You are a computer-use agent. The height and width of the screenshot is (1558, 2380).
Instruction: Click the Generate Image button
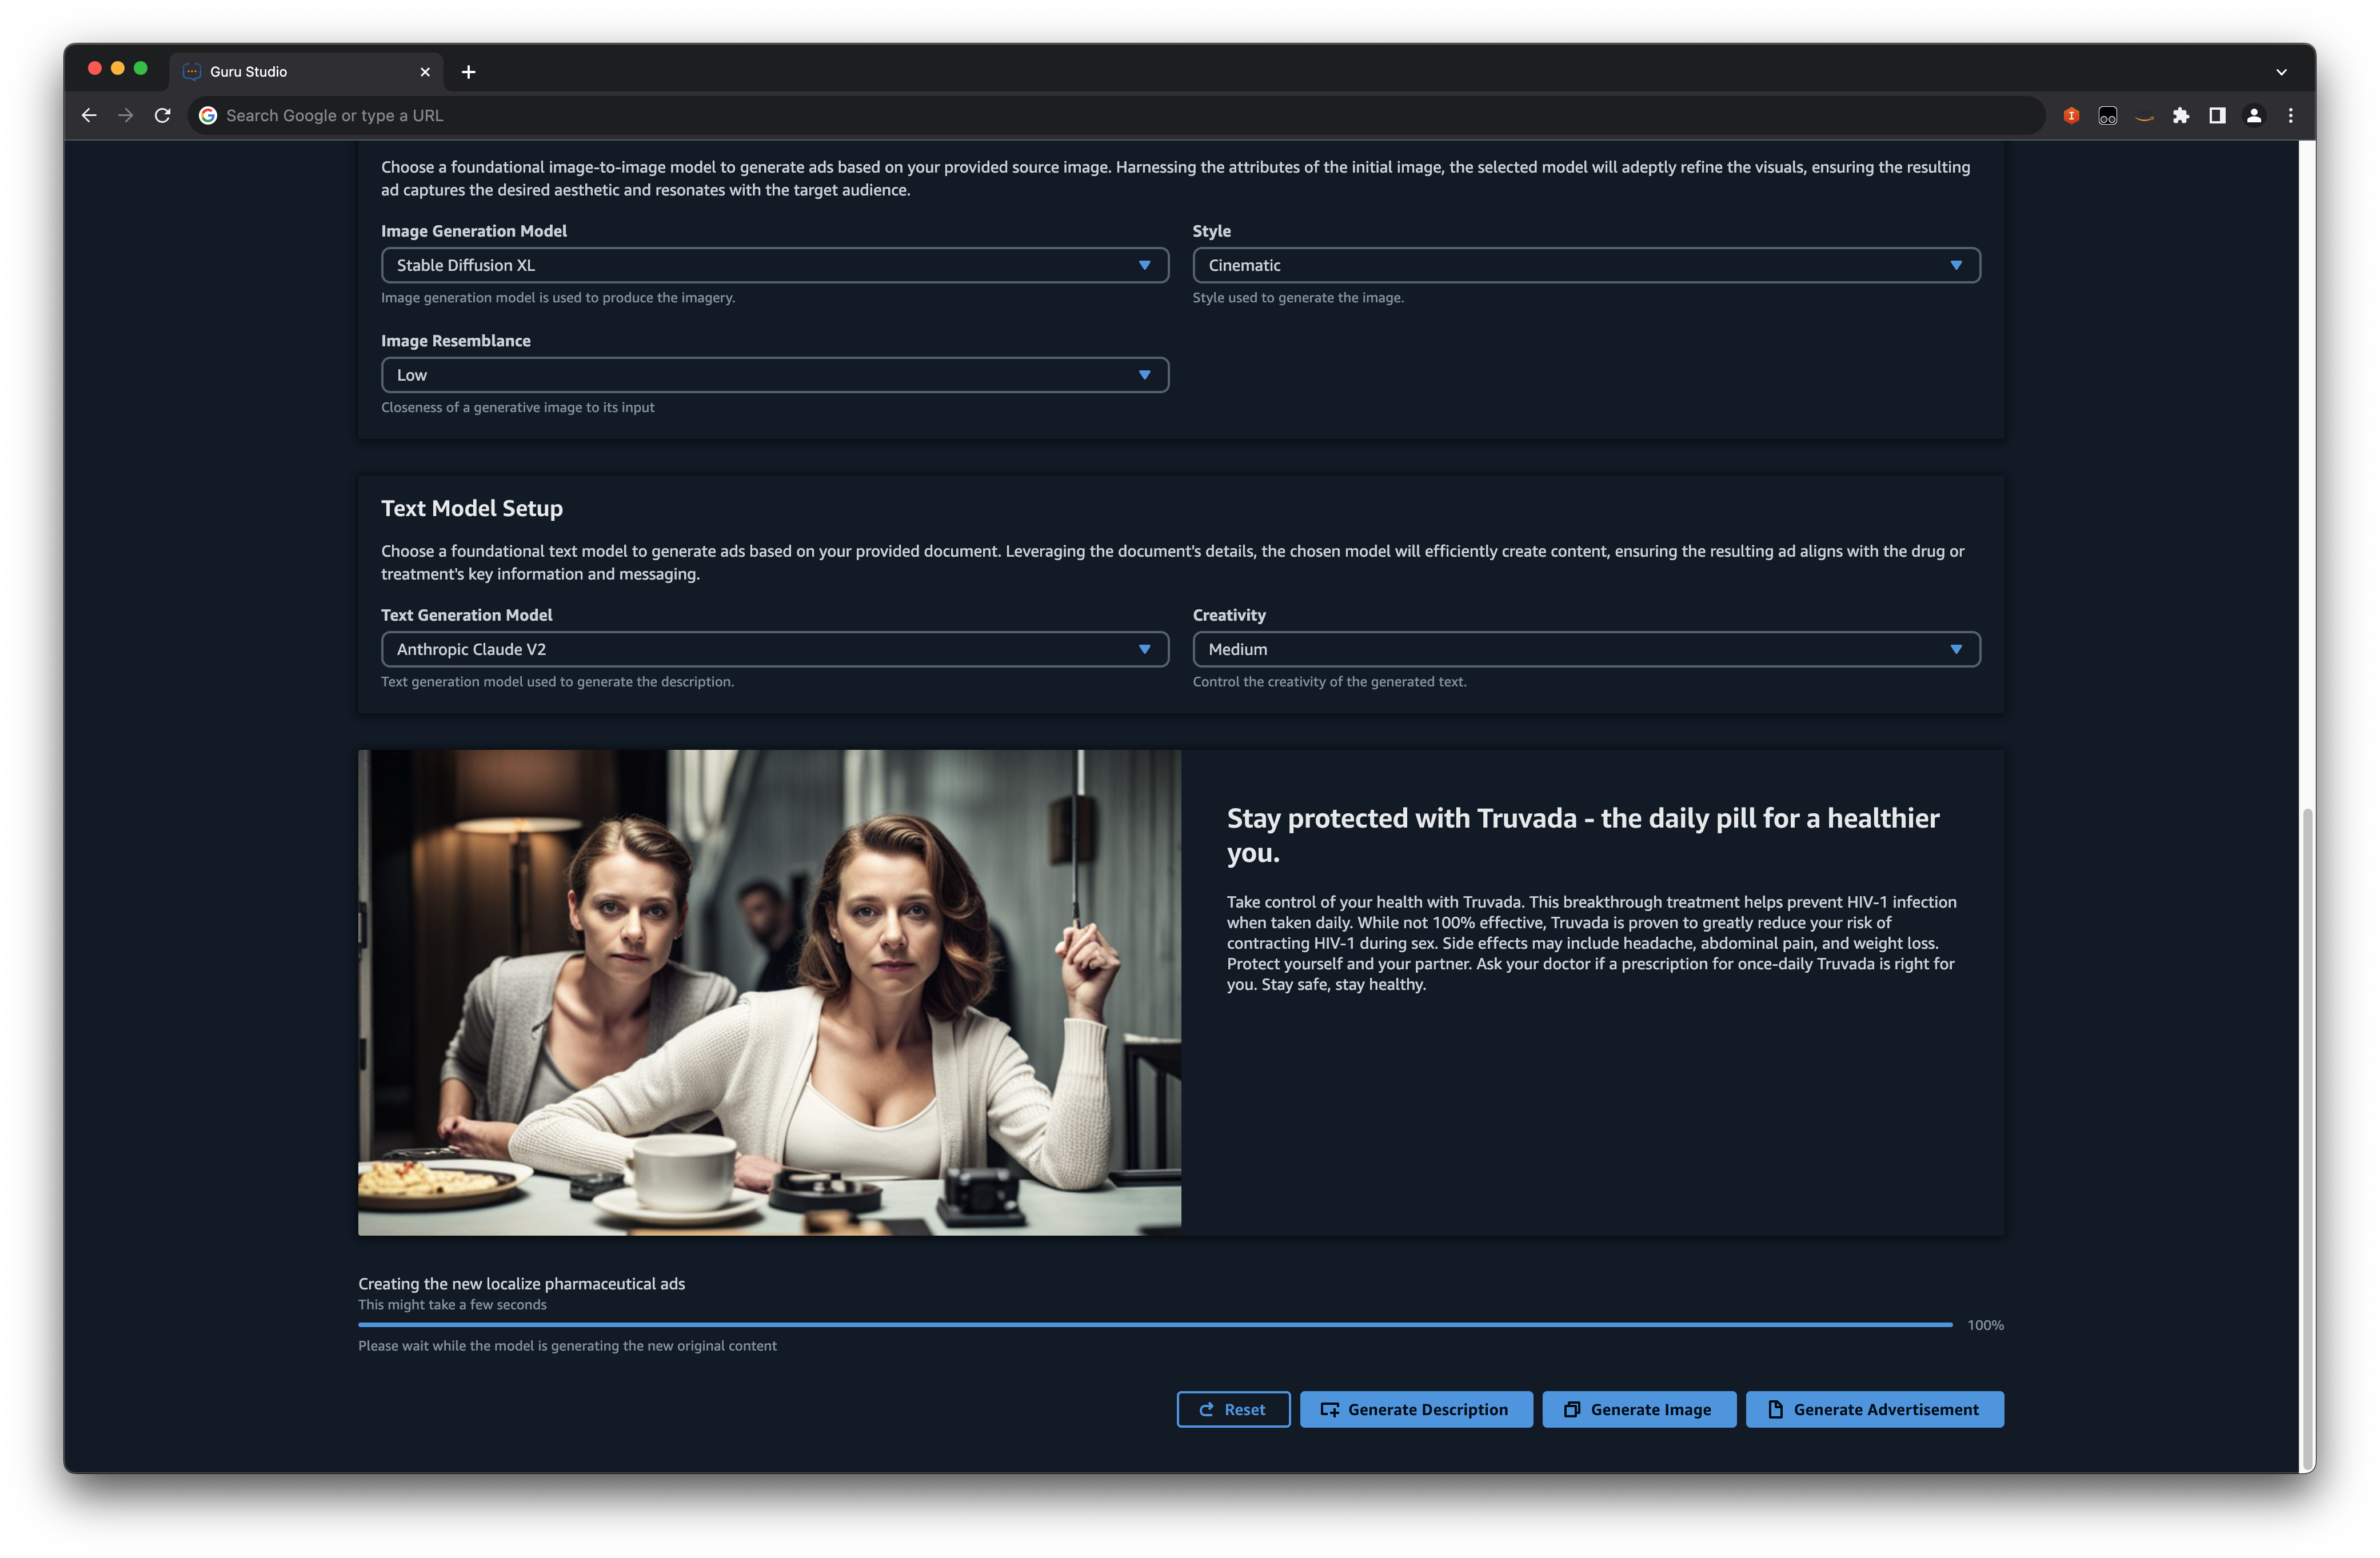tap(1638, 1409)
